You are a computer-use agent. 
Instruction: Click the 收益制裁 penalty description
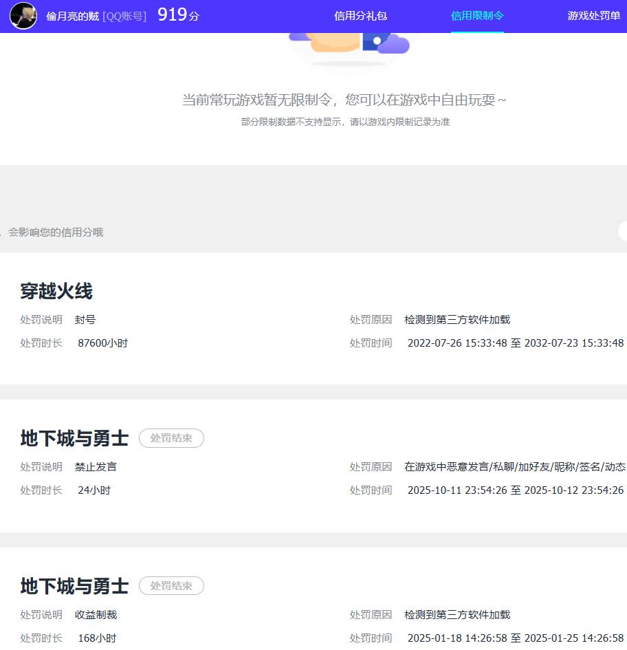coord(96,614)
